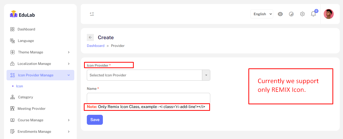Click the back arrow beside Create
The width and height of the screenshot is (343, 139).
(90, 37)
